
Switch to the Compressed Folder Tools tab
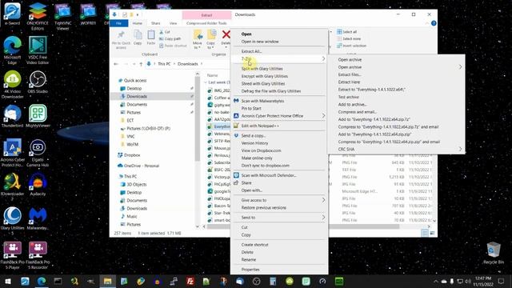pos(206,23)
